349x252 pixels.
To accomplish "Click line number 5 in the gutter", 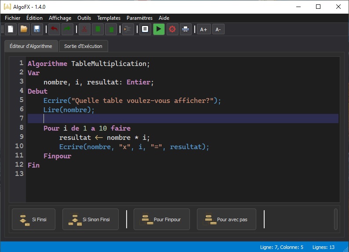I will pyautogui.click(x=22, y=100).
